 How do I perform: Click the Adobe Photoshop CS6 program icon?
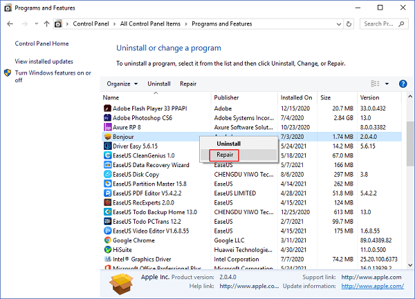(107, 117)
